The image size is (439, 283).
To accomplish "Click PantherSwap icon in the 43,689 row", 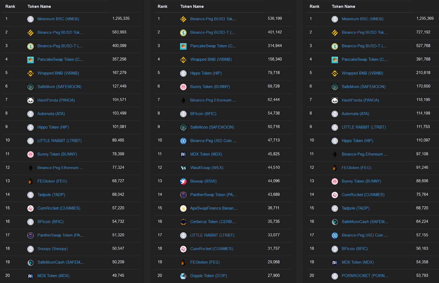I will click(x=183, y=195).
